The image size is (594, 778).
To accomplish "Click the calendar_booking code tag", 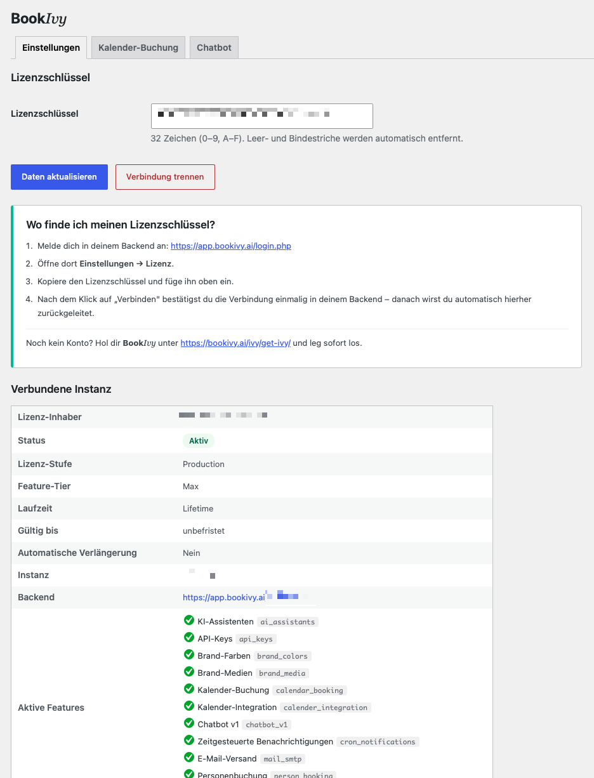I will 310,690.
